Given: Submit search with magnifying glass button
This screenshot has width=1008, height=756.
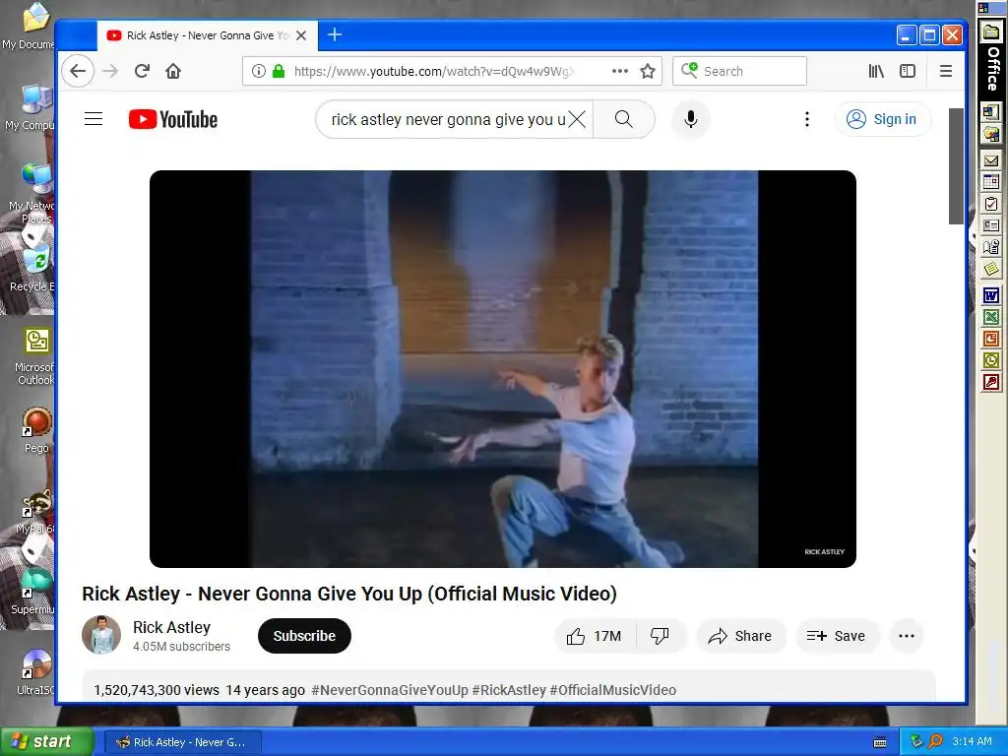Looking at the screenshot, I should [x=623, y=119].
